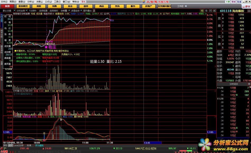Close the 601118 海南橡胶 quote panel
251x153 pixels.
[249, 11]
